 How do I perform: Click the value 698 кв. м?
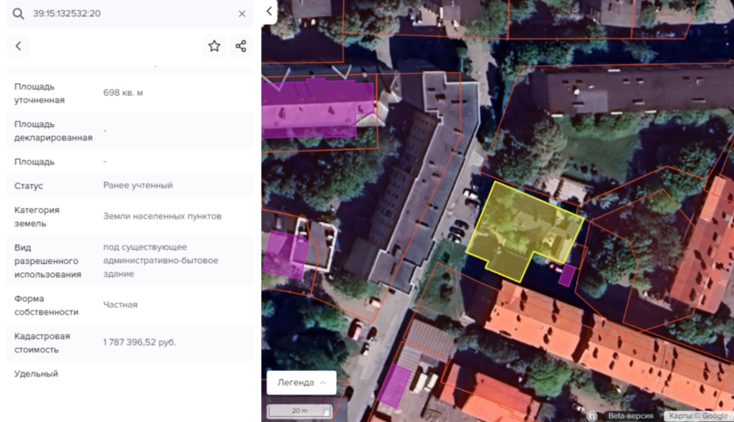tap(123, 92)
